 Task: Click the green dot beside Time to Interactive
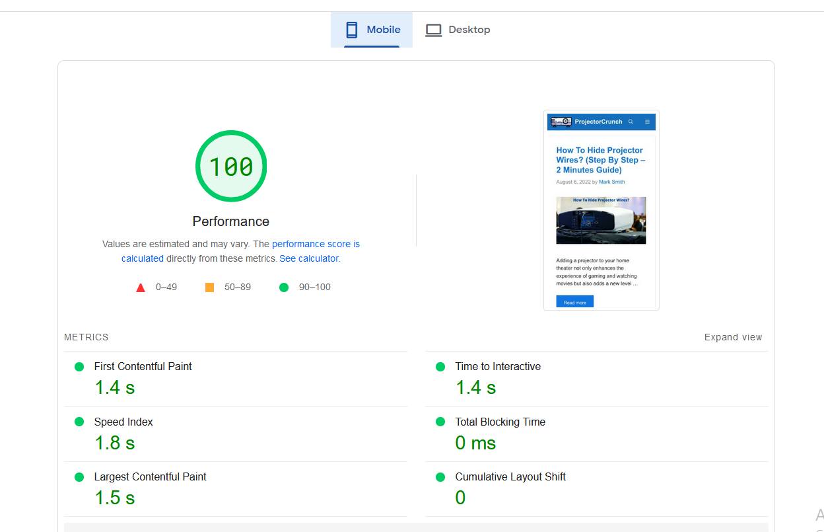[440, 366]
